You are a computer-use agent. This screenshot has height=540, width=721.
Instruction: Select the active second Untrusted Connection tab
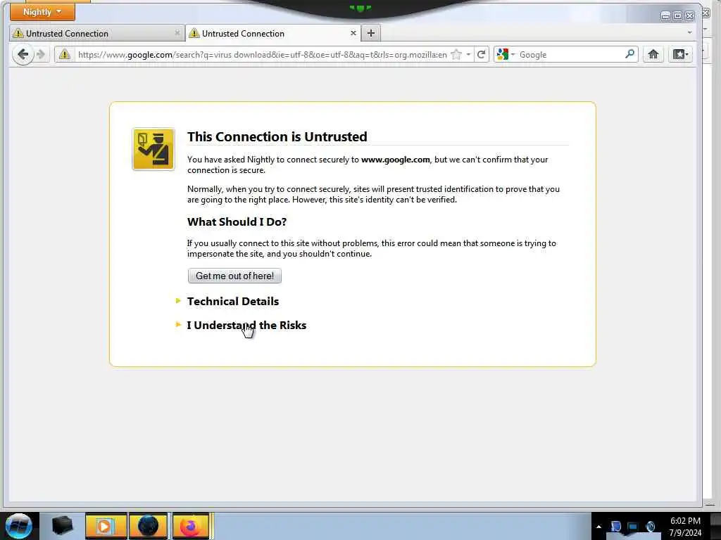coord(272,34)
